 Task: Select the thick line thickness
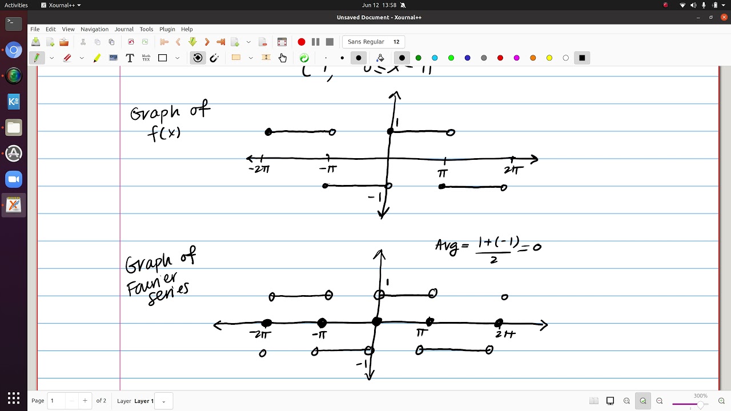359,58
